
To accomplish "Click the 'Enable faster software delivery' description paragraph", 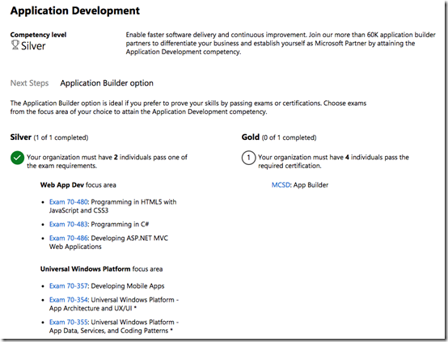I will (x=281, y=44).
